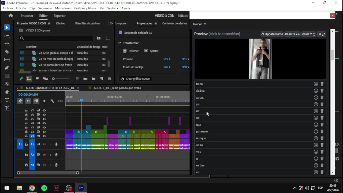Image resolution: width=343 pixels, height=193 pixels.
Task: Click the timeline horizontal zoom scroll bar
Action: tap(48, 173)
